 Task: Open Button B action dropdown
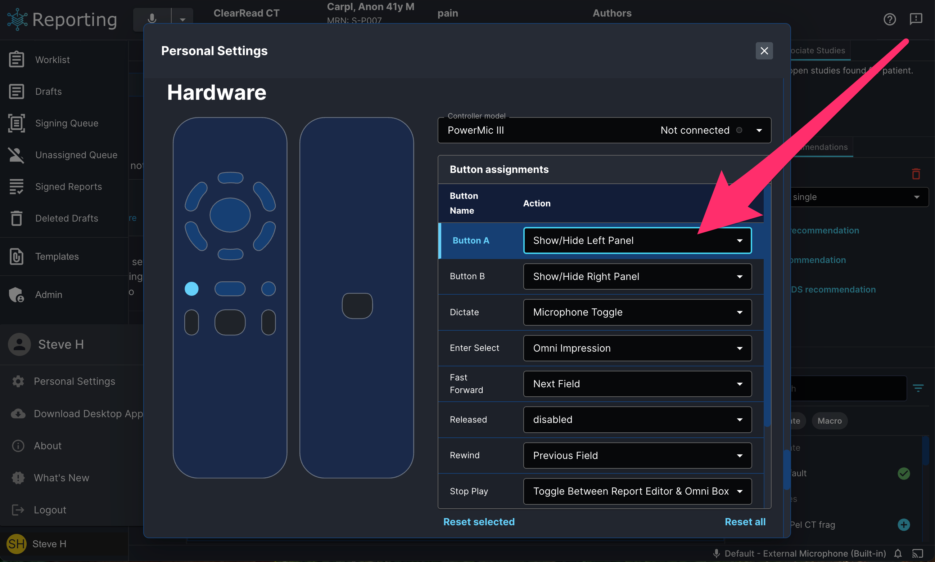(637, 276)
